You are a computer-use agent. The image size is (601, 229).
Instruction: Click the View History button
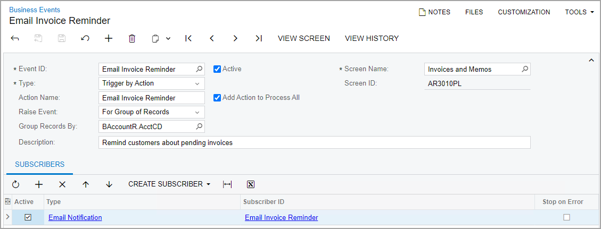(x=372, y=38)
